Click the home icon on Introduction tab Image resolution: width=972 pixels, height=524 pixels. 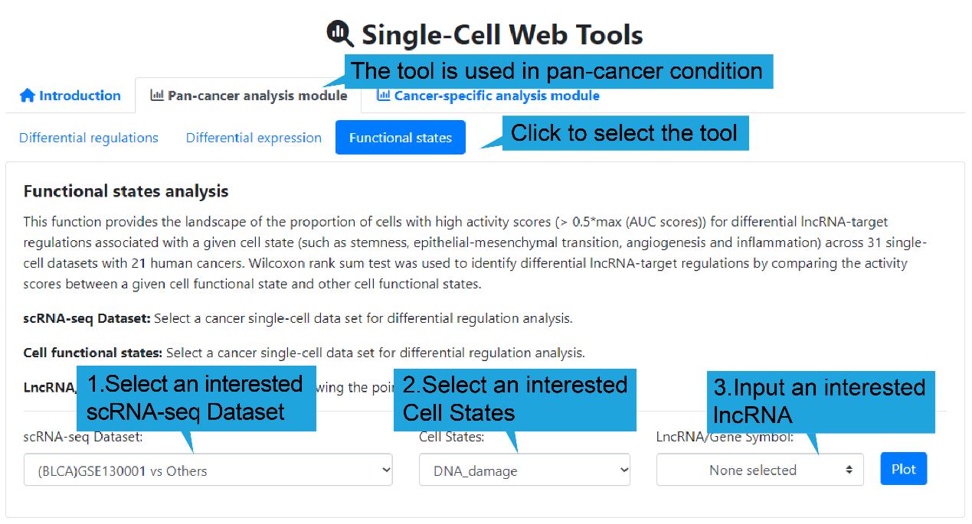(28, 96)
